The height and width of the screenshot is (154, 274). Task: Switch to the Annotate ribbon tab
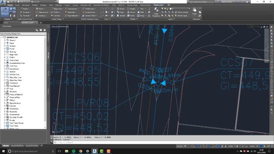point(26,5)
